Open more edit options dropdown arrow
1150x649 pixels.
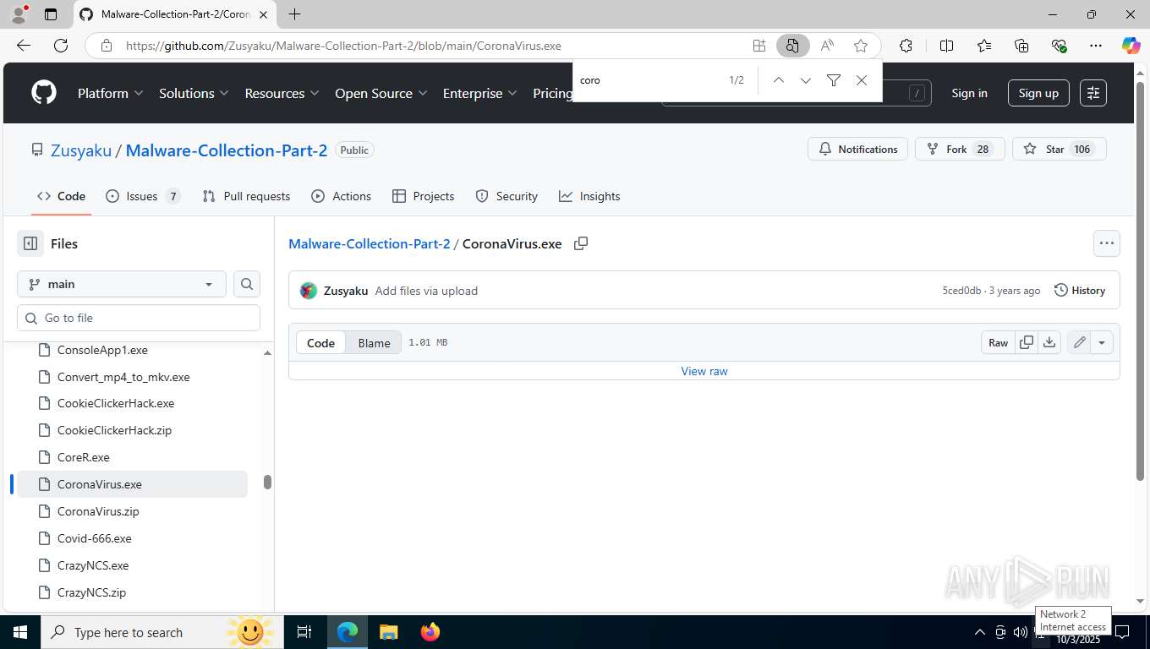pyautogui.click(x=1102, y=342)
